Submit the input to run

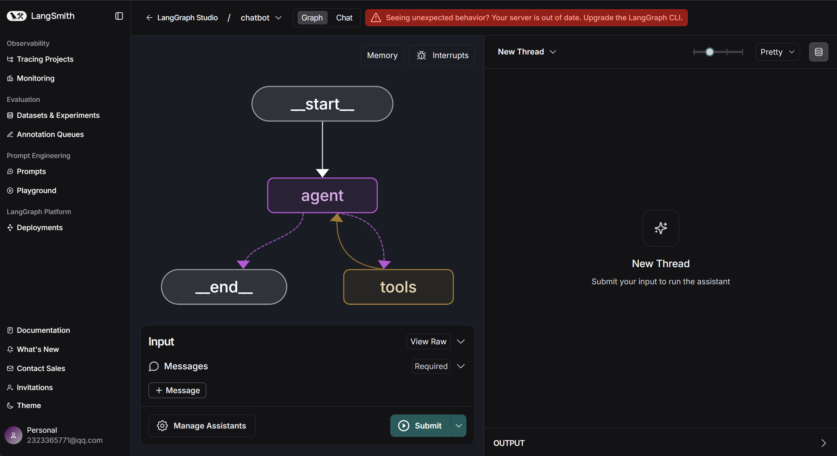[x=420, y=425]
